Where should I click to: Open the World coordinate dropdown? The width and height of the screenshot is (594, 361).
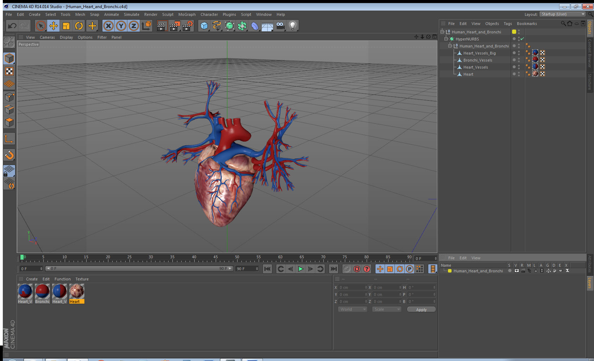[x=353, y=309]
